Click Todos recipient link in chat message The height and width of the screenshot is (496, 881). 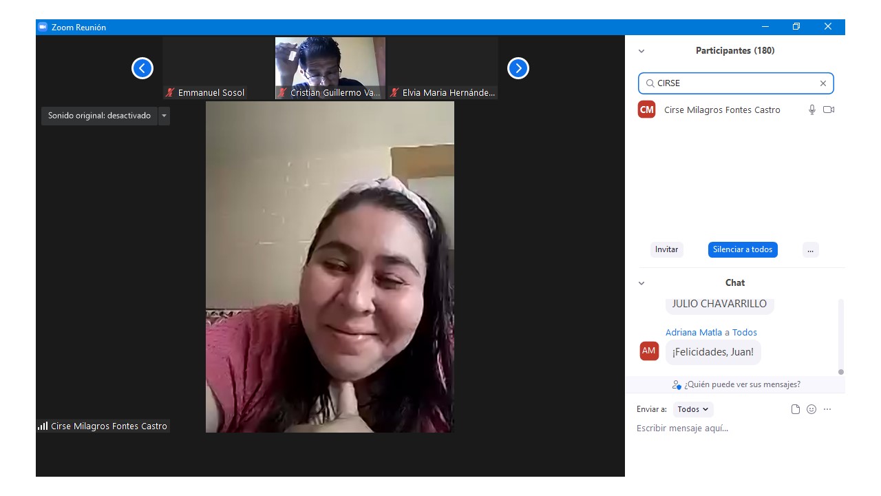(745, 332)
